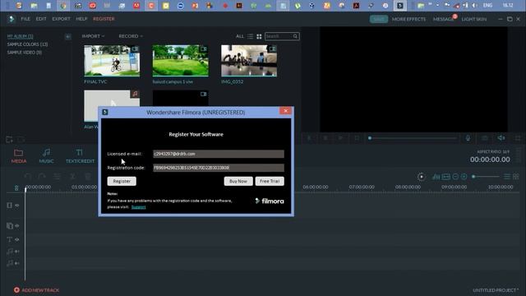Open MORE EFFECTS store link
The width and height of the screenshot is (526, 296).
tap(408, 19)
